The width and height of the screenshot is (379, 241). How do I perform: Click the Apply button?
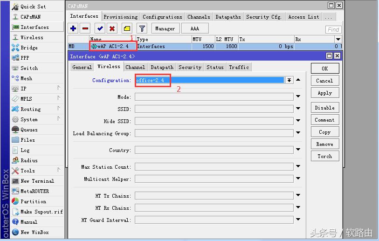tap(325, 93)
